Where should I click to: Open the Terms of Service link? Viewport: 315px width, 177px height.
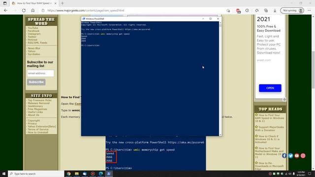pyautogui.click(x=38, y=129)
